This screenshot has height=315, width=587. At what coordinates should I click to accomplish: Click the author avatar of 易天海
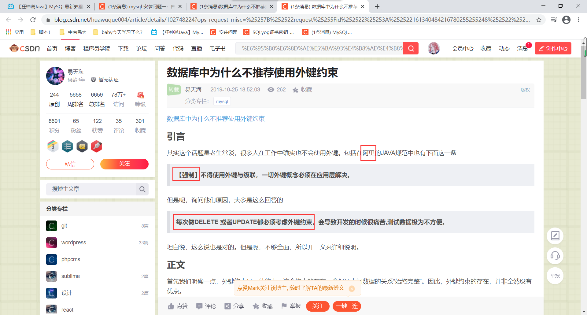[x=55, y=76]
